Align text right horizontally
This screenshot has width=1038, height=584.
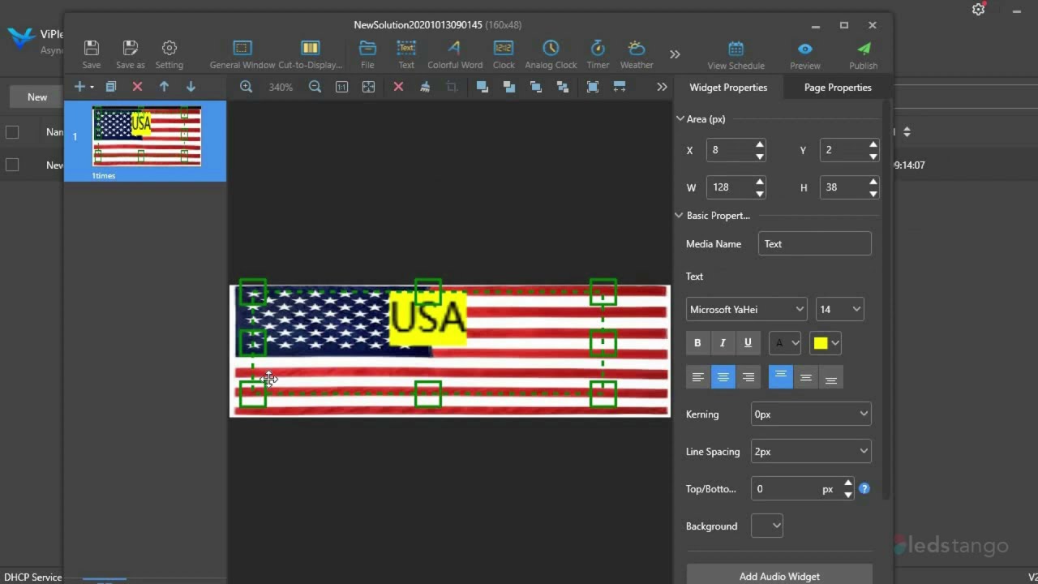click(748, 377)
